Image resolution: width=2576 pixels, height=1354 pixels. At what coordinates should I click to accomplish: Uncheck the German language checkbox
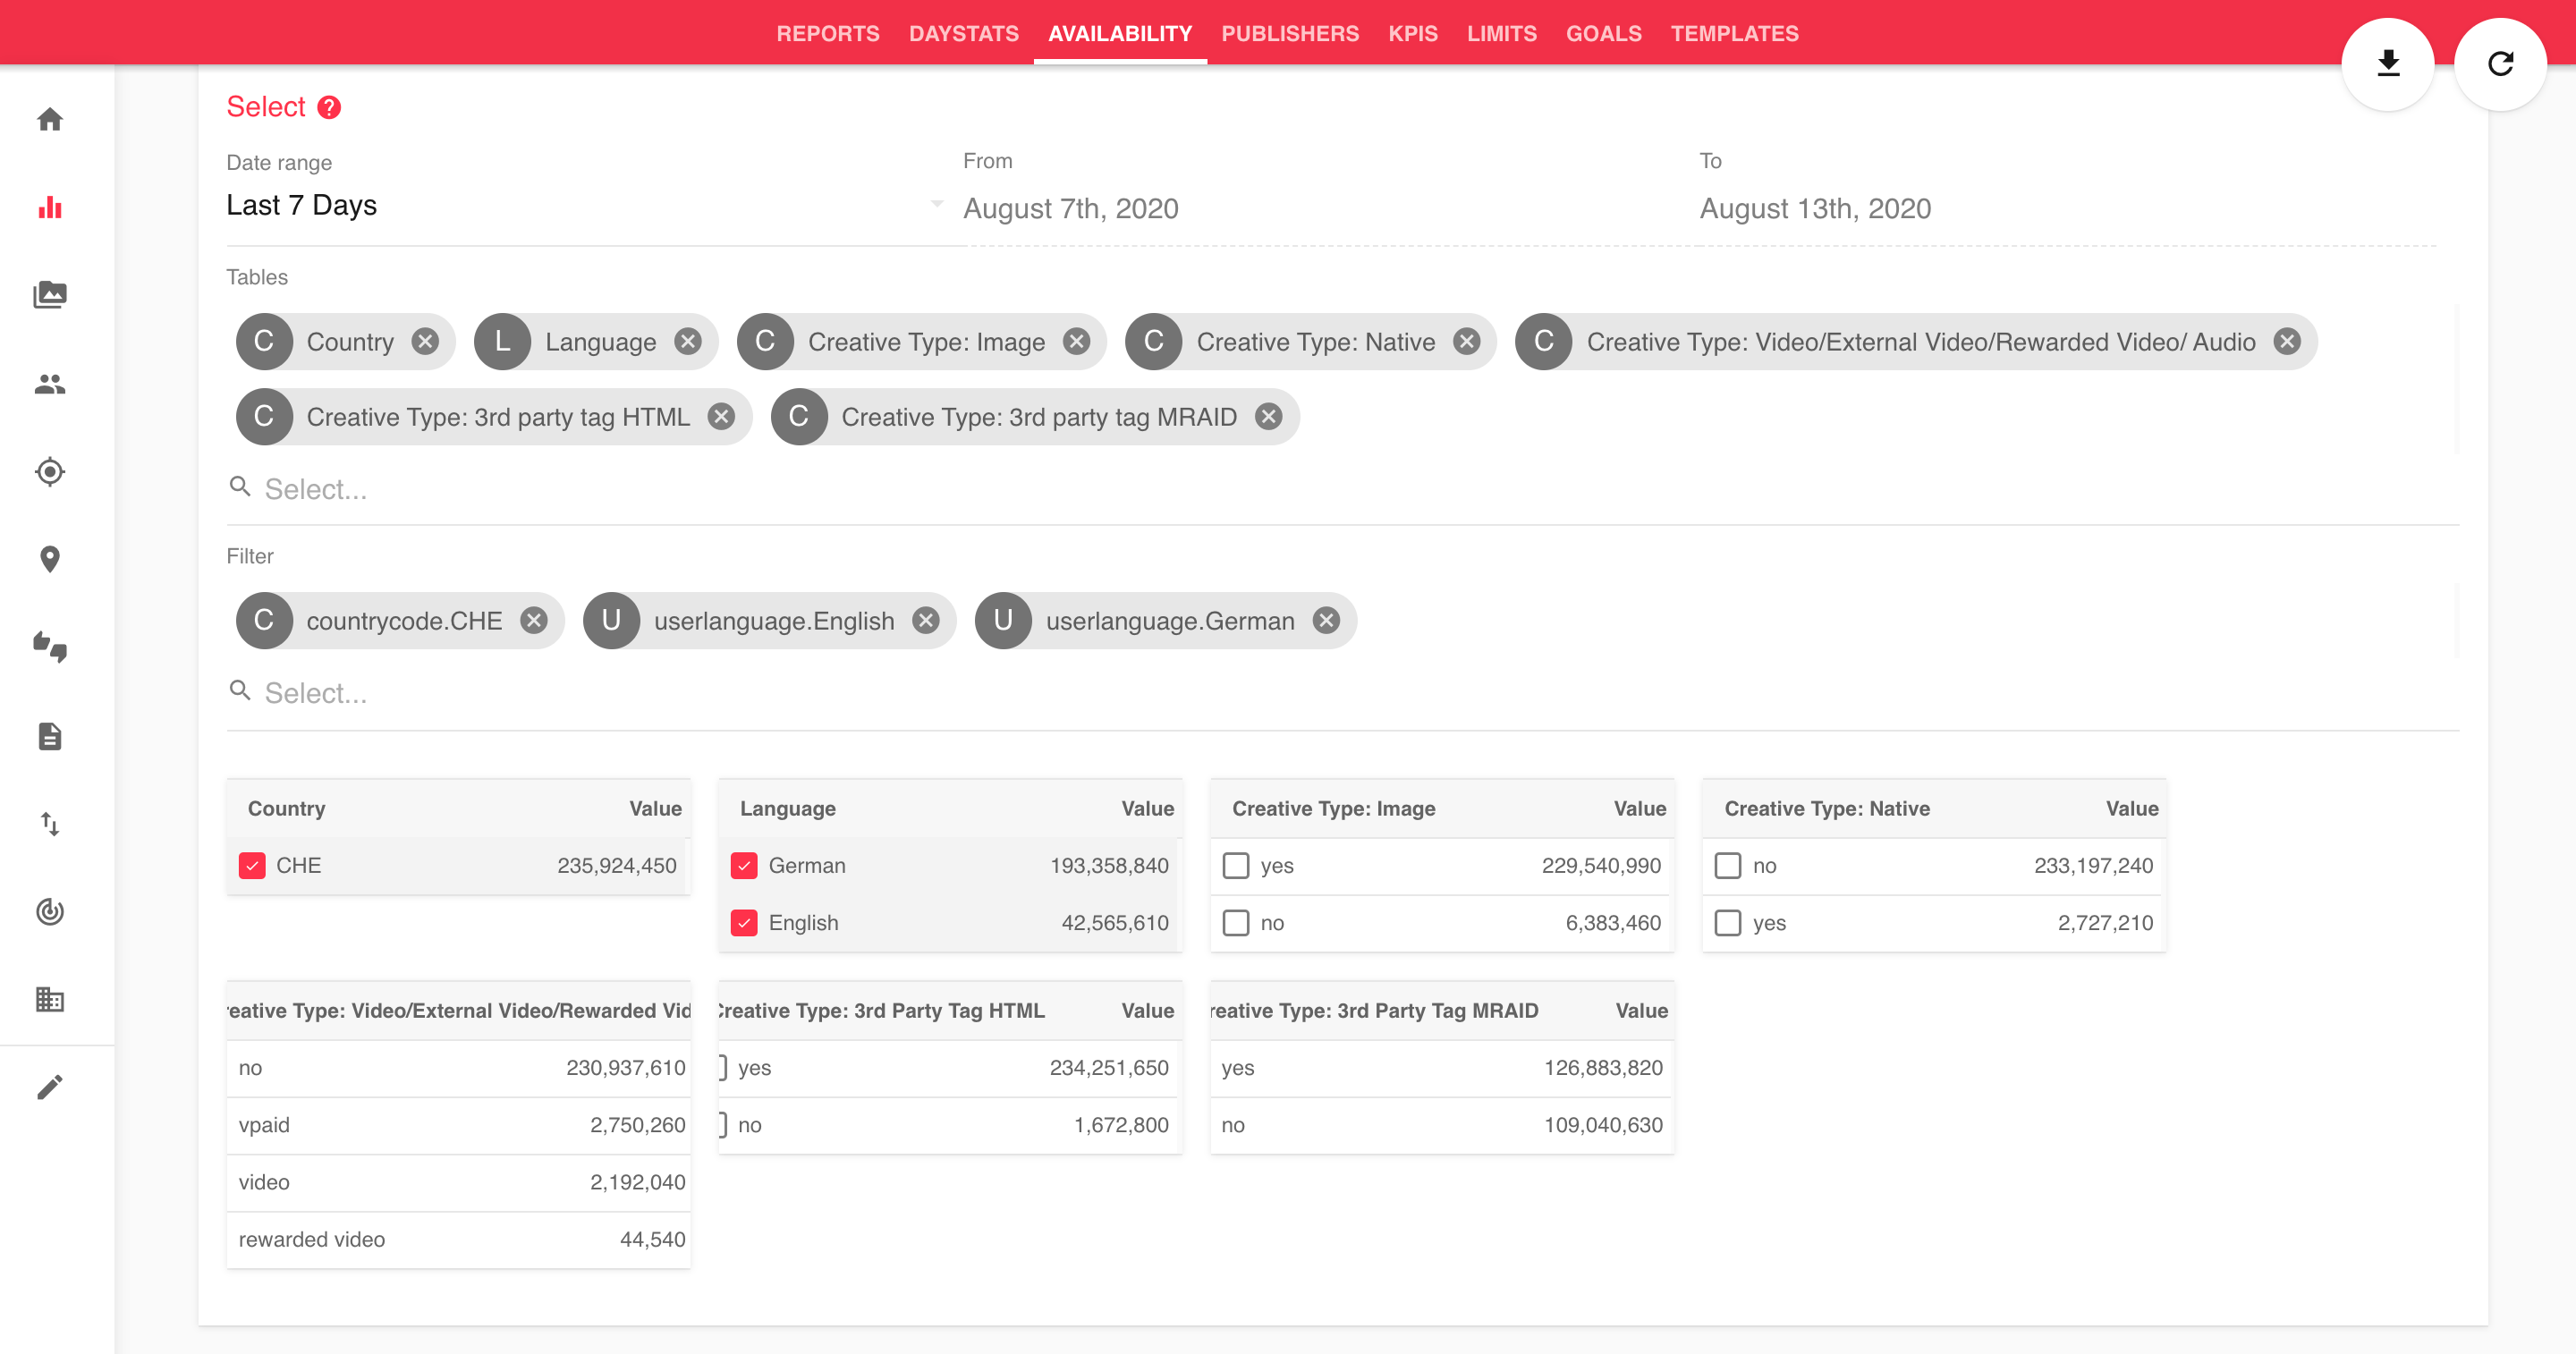click(744, 866)
